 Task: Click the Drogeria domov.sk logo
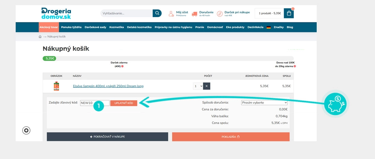click(x=56, y=13)
